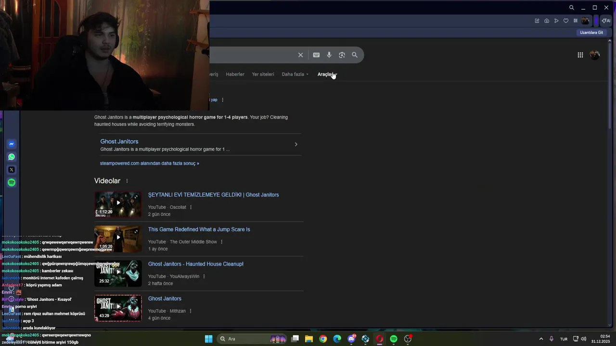Screen dimensions: 616x346
Task: Expand the Daha fazla dropdown
Action: [x=295, y=74]
